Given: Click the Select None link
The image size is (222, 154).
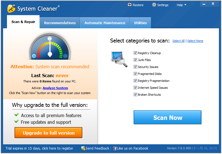Looking at the screenshot, I should tap(195, 41).
